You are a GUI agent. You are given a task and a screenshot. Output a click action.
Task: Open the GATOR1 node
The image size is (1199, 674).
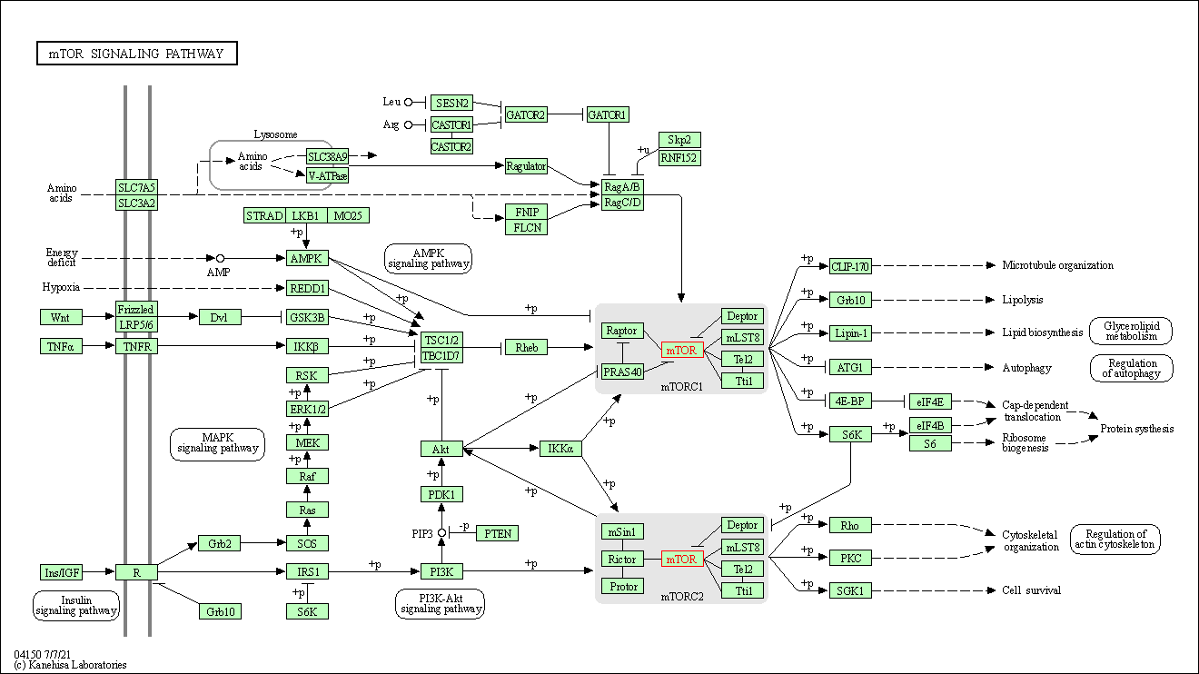[x=608, y=114]
